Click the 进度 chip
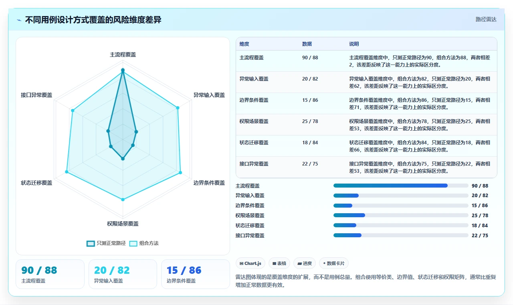The height and width of the screenshot is (305, 513). click(305, 263)
